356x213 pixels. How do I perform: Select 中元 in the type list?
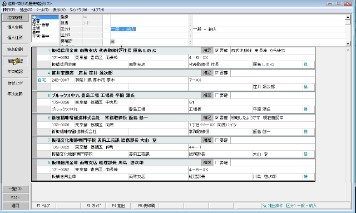45,17
